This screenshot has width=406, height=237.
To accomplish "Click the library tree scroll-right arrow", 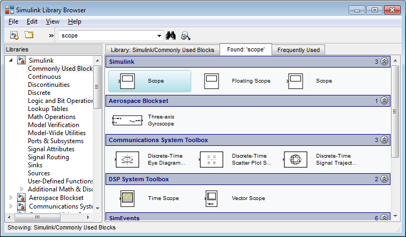I will click(x=88, y=217).
